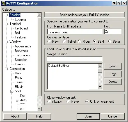Open the Behaviour category
128x122 pixels.
coord(22,51)
